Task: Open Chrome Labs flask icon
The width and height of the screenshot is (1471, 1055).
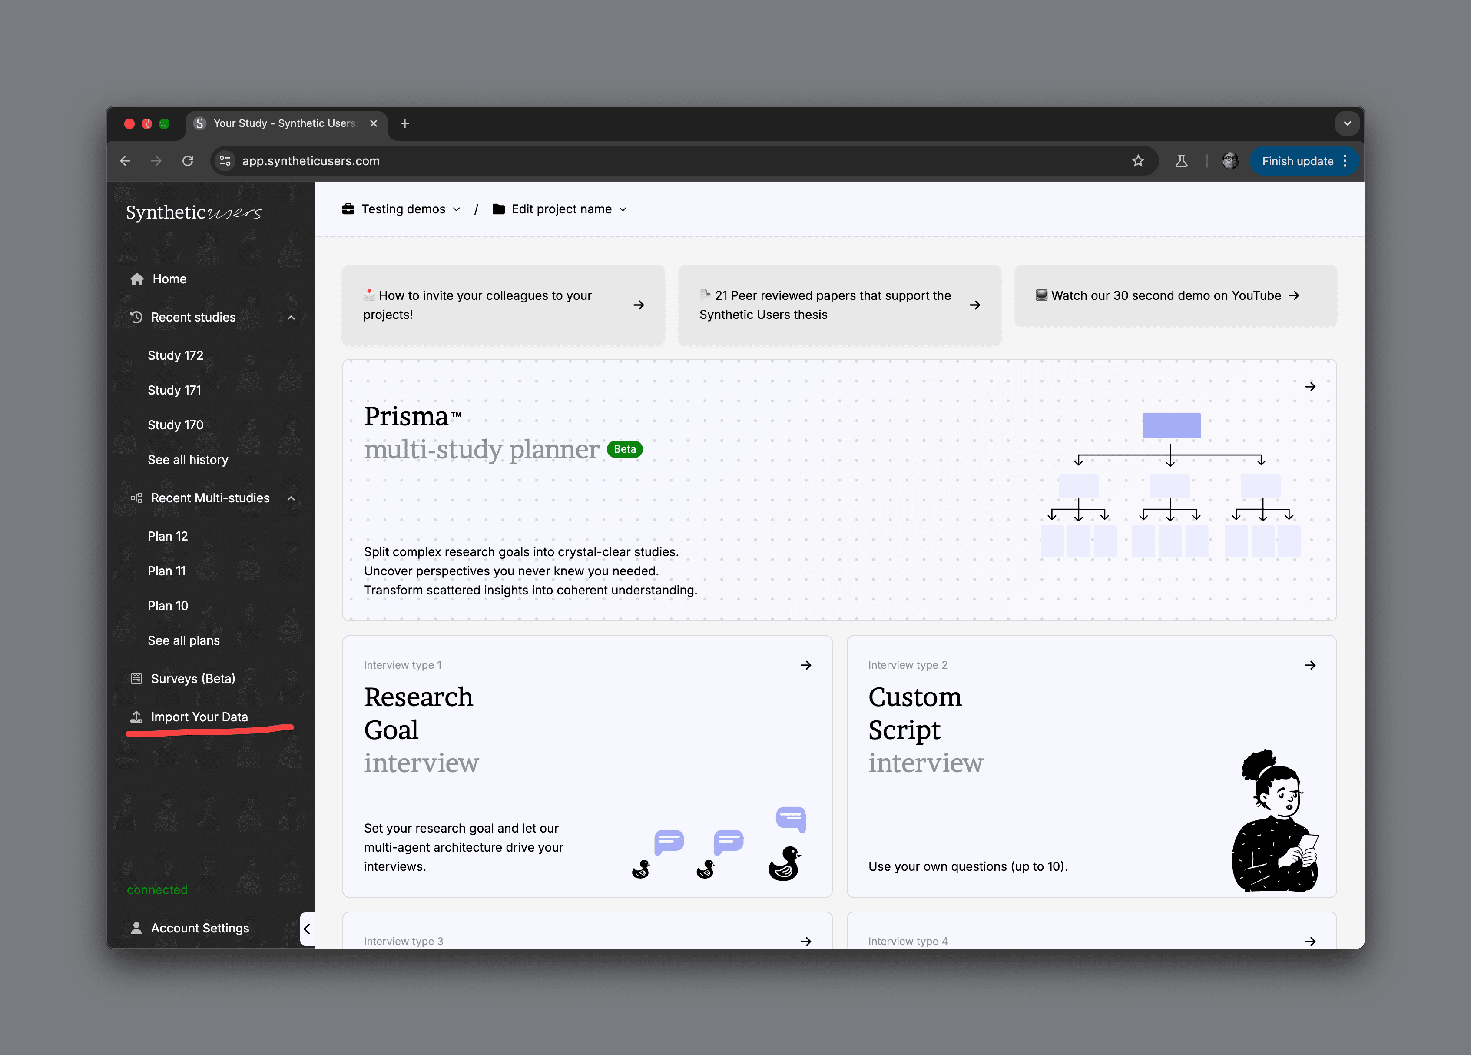Action: point(1181,161)
